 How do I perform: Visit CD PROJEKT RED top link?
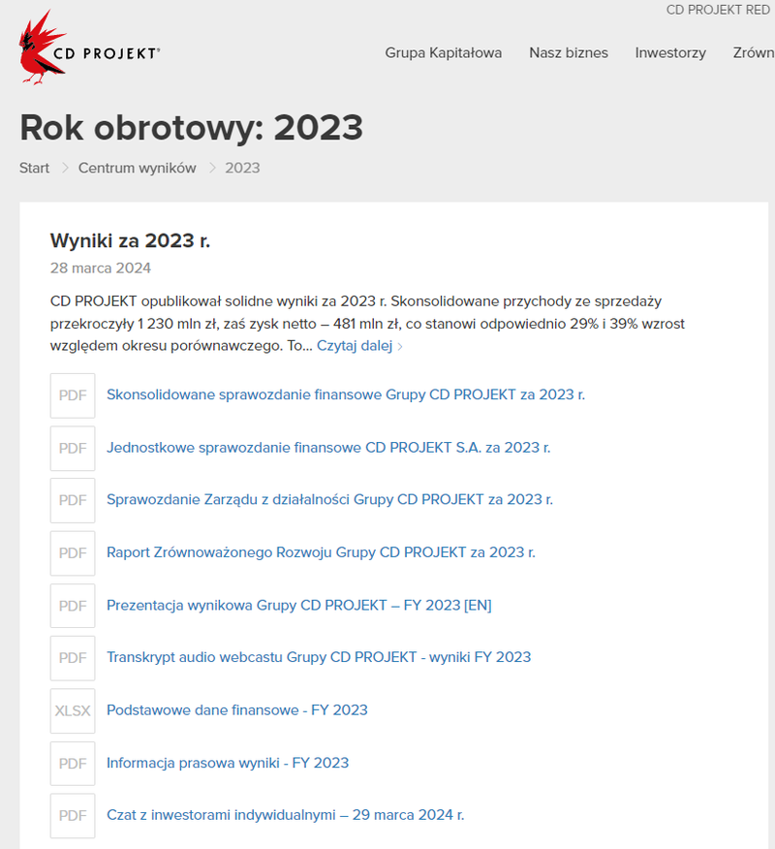click(717, 10)
